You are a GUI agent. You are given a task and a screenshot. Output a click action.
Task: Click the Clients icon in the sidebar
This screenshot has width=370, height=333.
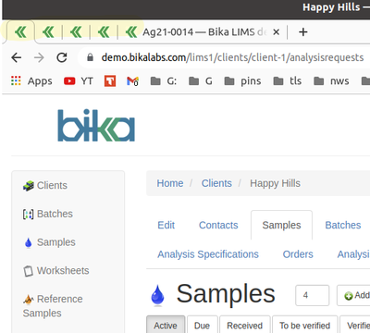point(29,186)
